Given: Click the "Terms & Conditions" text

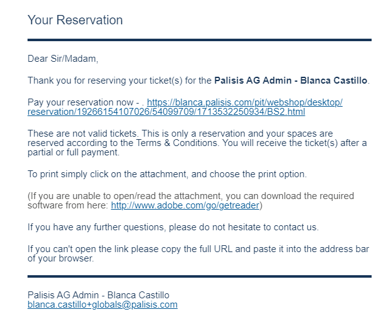Looking at the screenshot, I should pyautogui.click(x=176, y=143).
